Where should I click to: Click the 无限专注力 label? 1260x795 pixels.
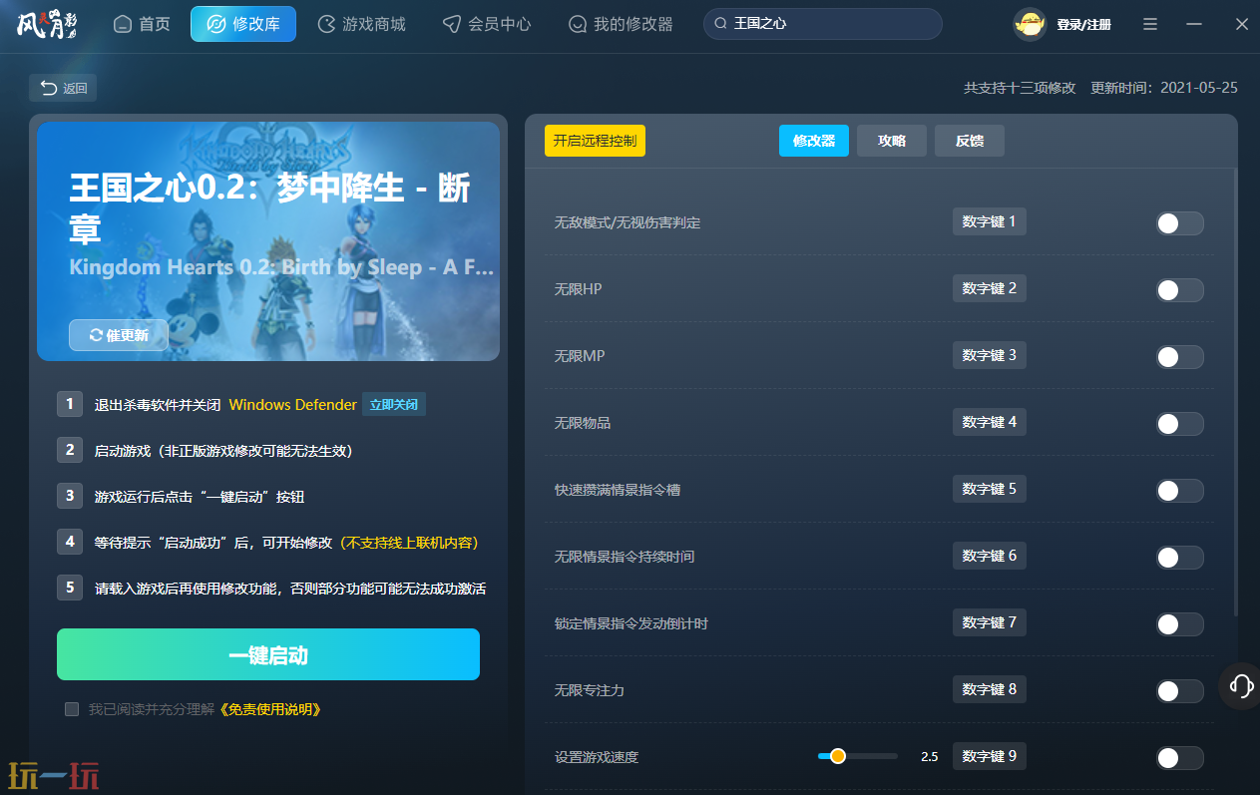coord(590,690)
